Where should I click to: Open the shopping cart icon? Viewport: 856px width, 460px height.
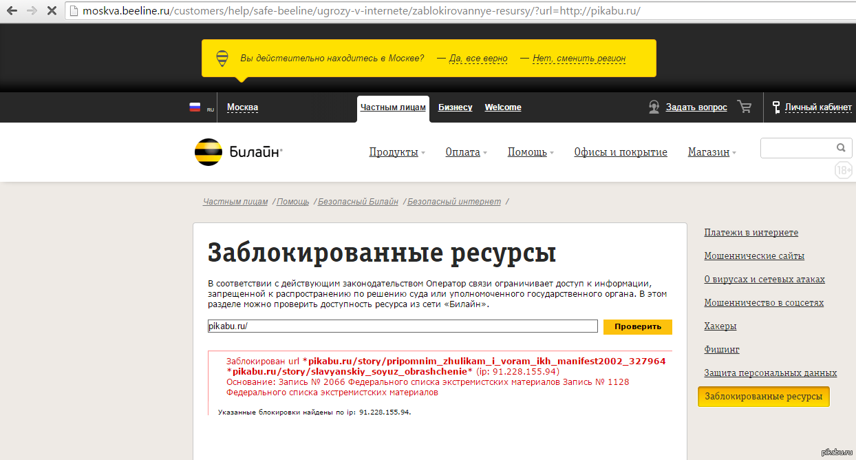(x=744, y=106)
